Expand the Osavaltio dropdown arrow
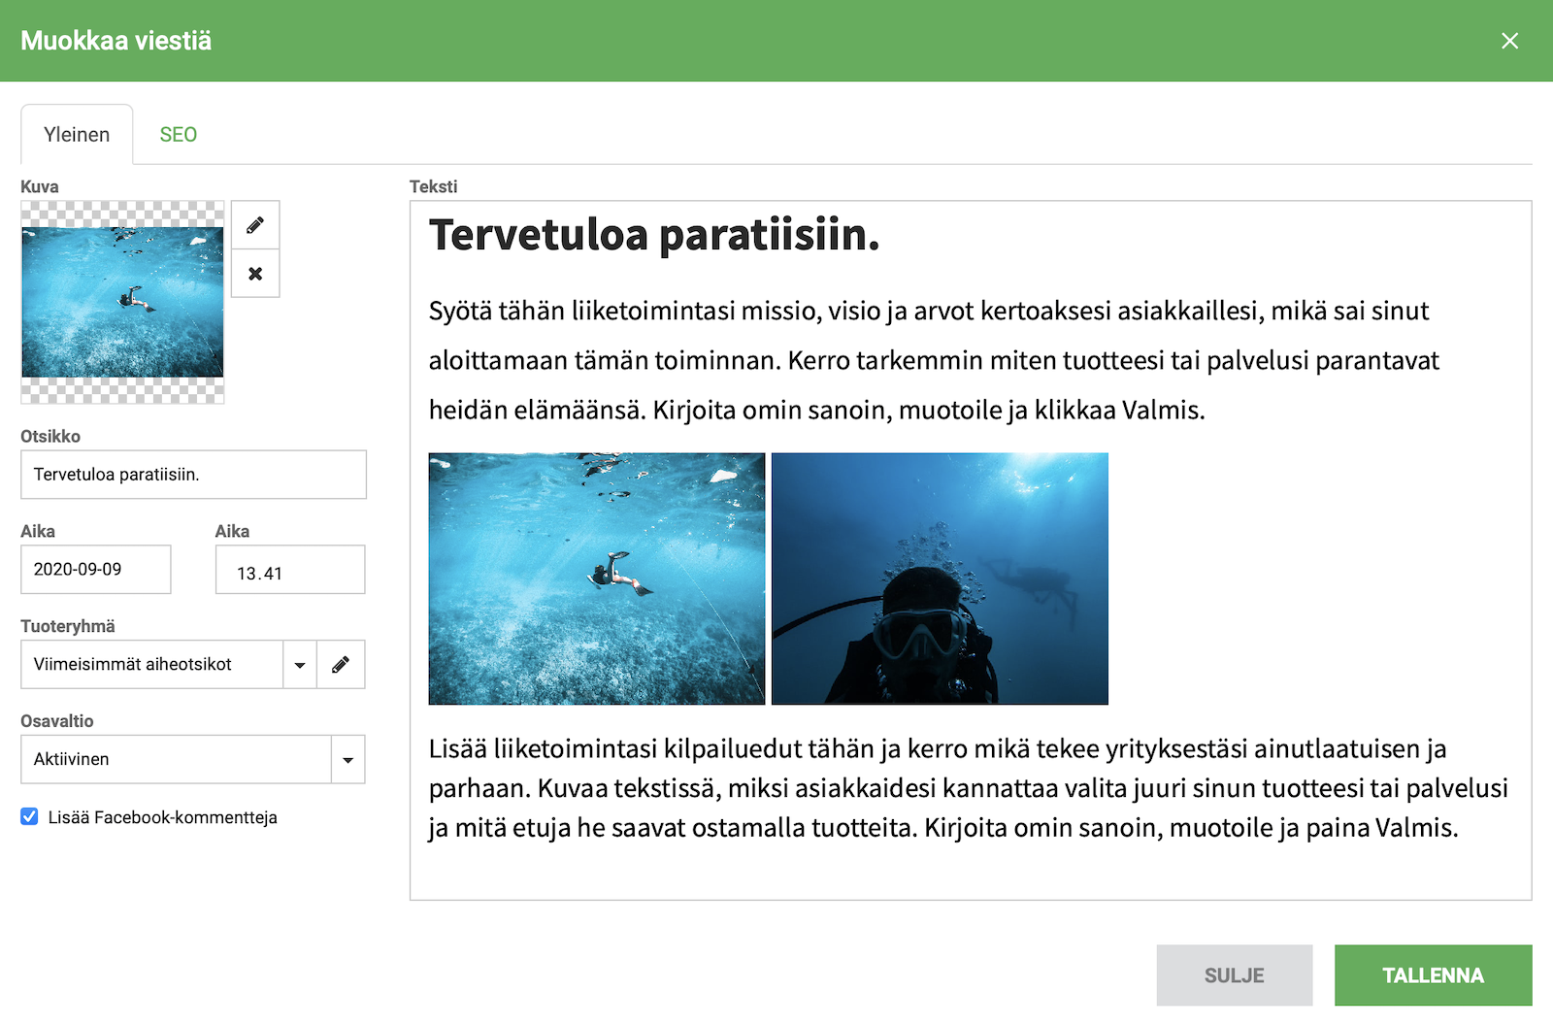 tap(348, 760)
